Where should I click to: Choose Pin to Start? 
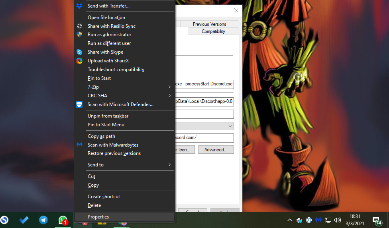click(x=124, y=78)
